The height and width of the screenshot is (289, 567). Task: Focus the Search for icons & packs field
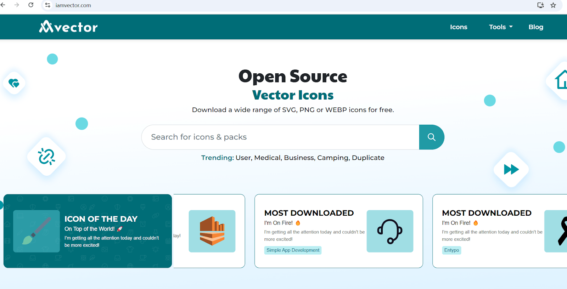[x=280, y=137]
